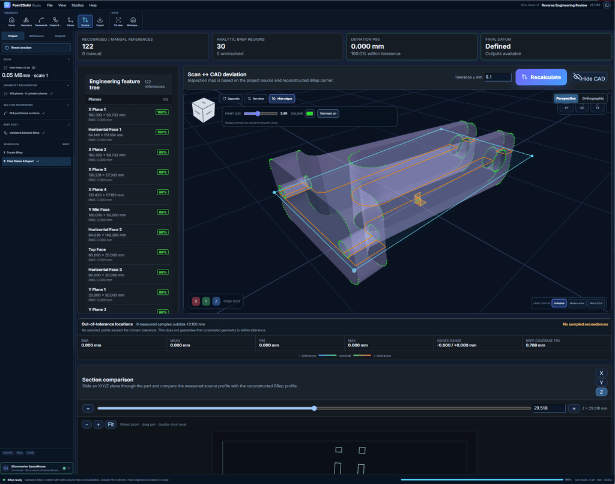Viewport: 615px width, 484px height.
Task: Toggle the Hide edges button
Action: tap(282, 98)
